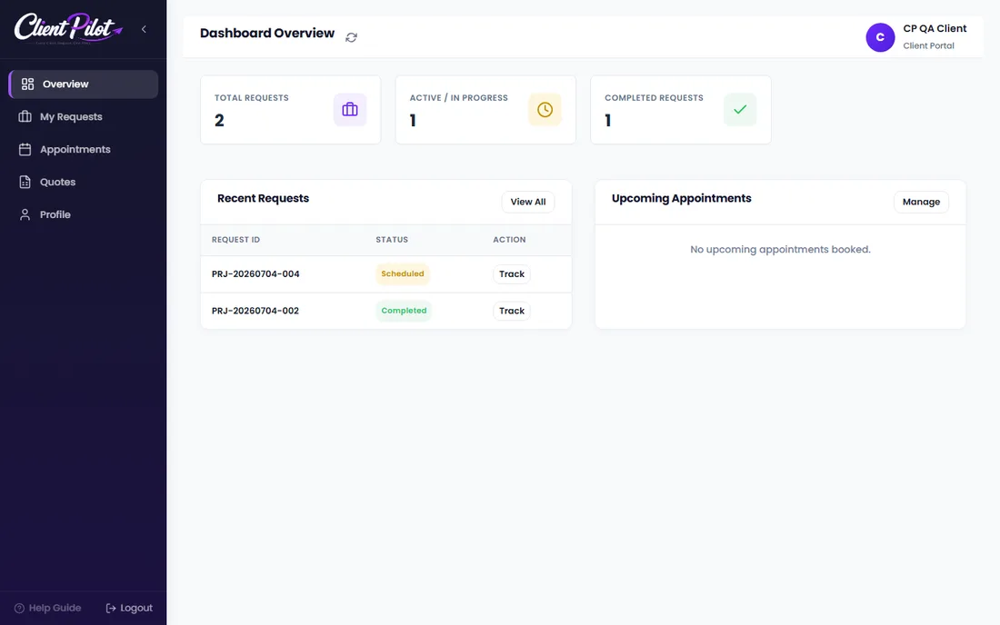This screenshot has width=1000, height=625.
Task: Log out via the Logout link
Action: click(x=129, y=609)
